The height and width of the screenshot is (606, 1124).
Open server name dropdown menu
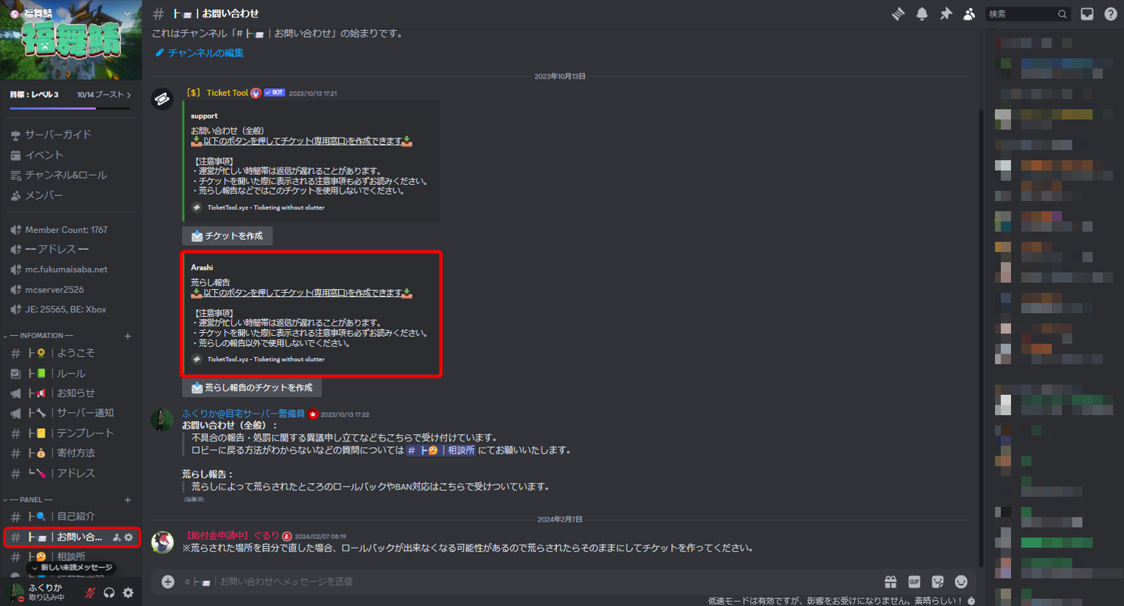coord(71,13)
